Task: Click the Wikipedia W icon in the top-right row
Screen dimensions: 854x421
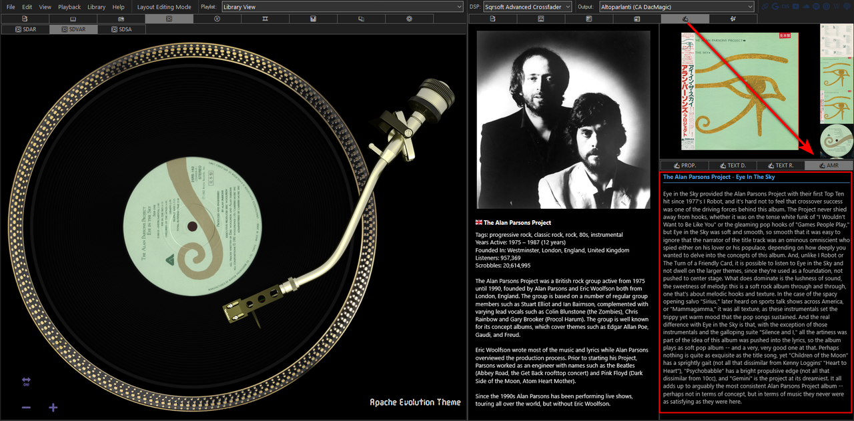Action: coord(837,7)
